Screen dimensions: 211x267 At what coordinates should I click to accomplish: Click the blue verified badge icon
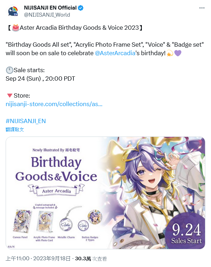click(80, 8)
